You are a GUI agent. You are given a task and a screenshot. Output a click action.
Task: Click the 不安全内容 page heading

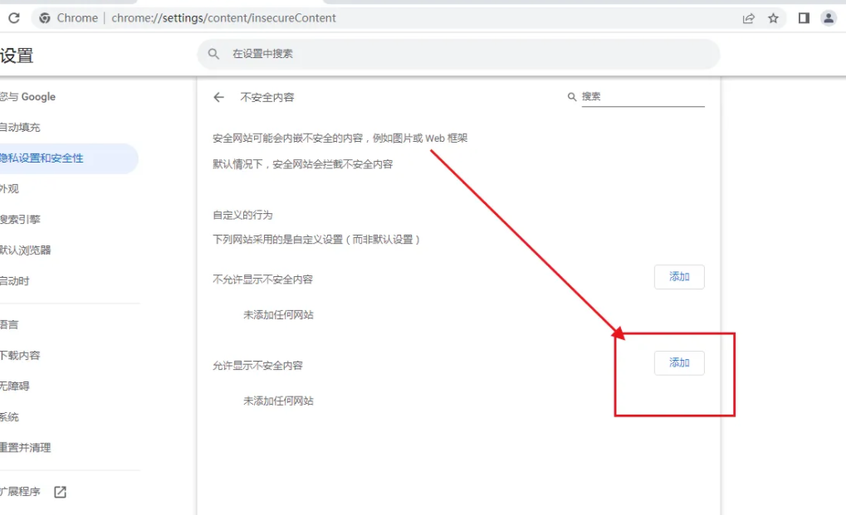coord(267,98)
